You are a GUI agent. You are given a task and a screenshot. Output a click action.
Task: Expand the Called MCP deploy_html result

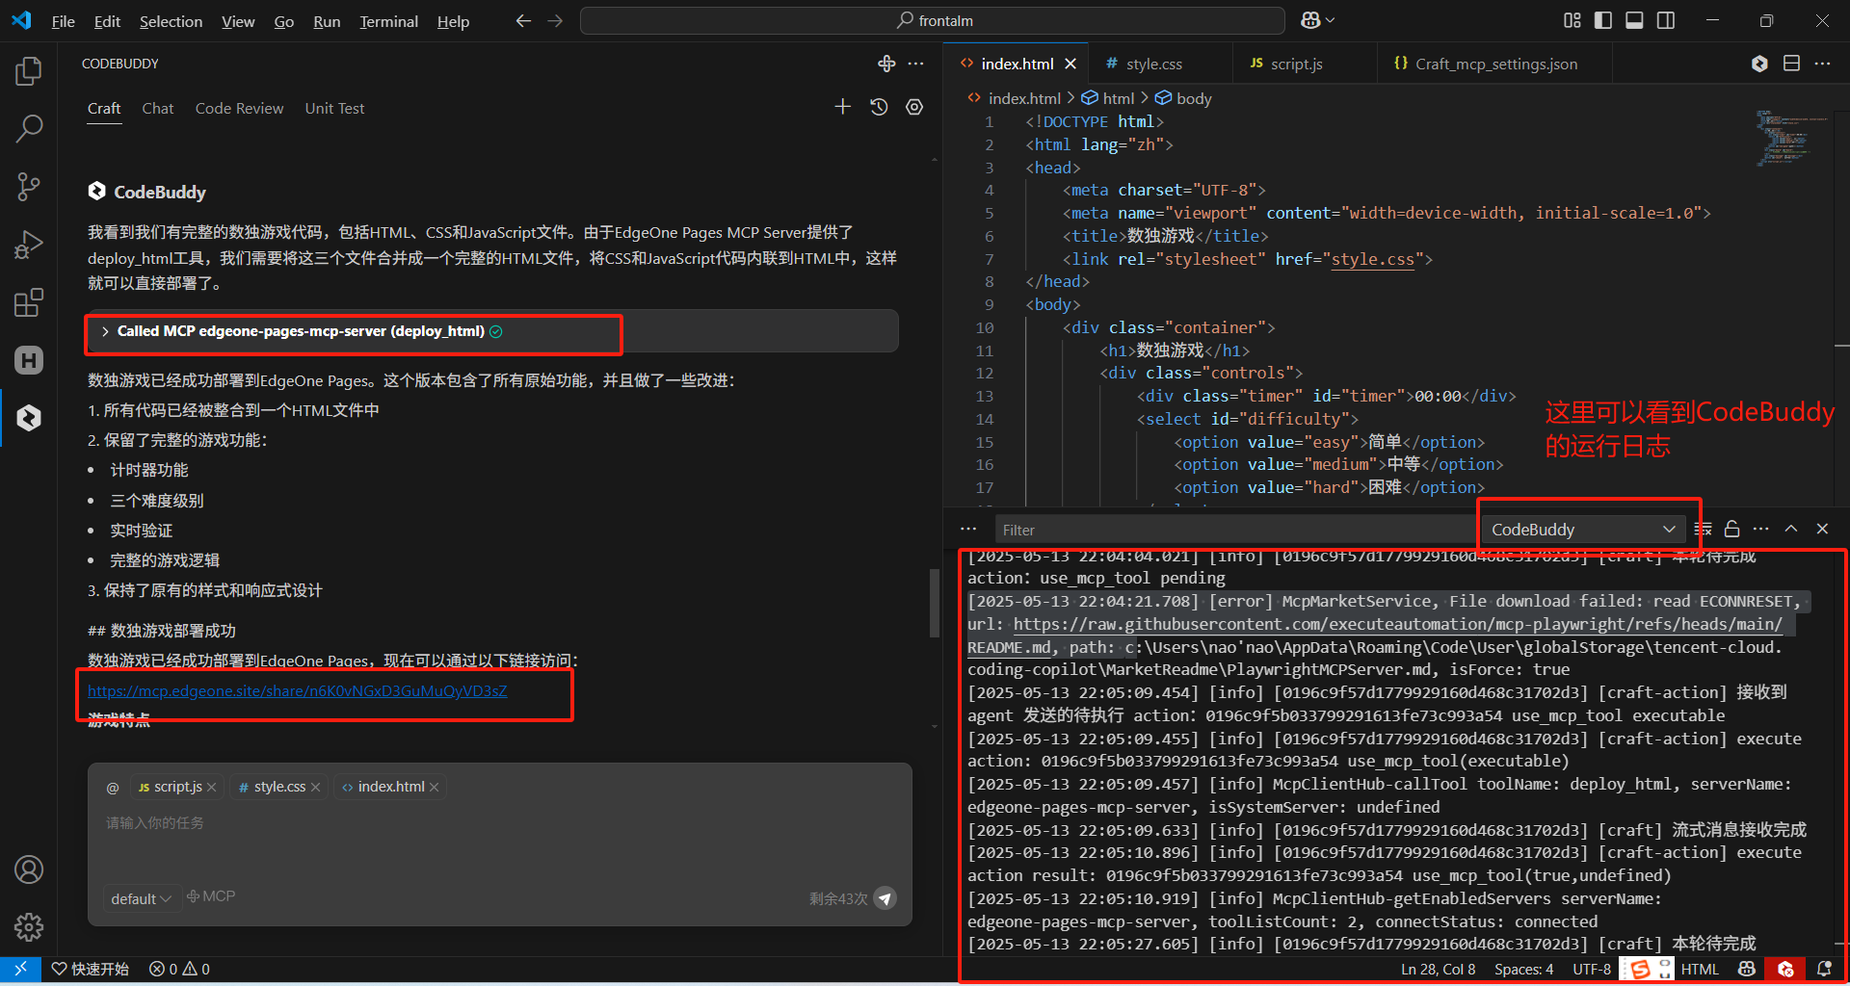(491, 331)
